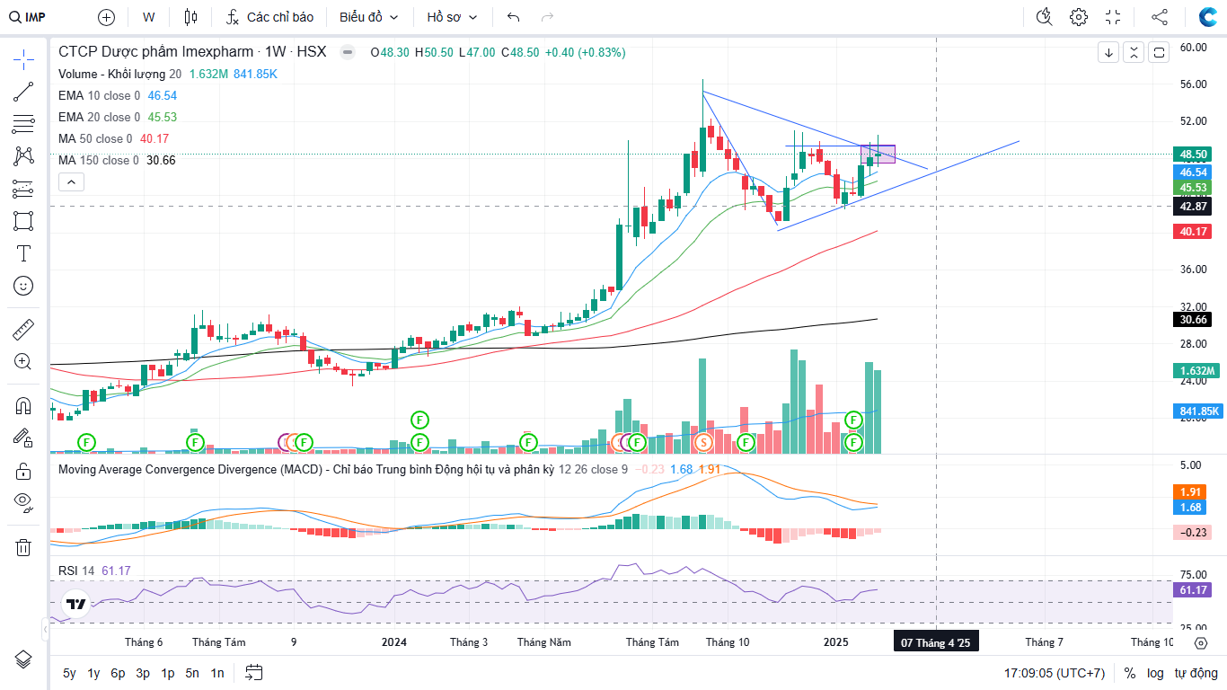Image resolution: width=1227 pixels, height=690 pixels.
Task: Open the quick search icon in top bar
Action: click(1044, 17)
